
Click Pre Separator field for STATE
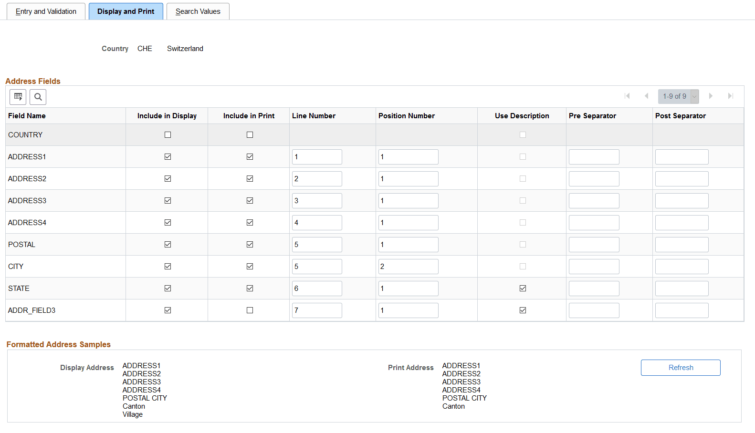[x=594, y=289]
